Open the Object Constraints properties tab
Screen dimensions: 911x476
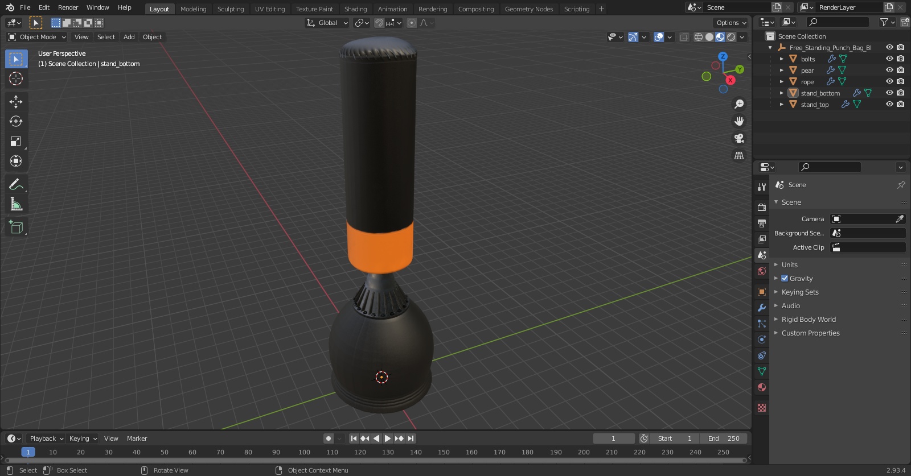(762, 355)
